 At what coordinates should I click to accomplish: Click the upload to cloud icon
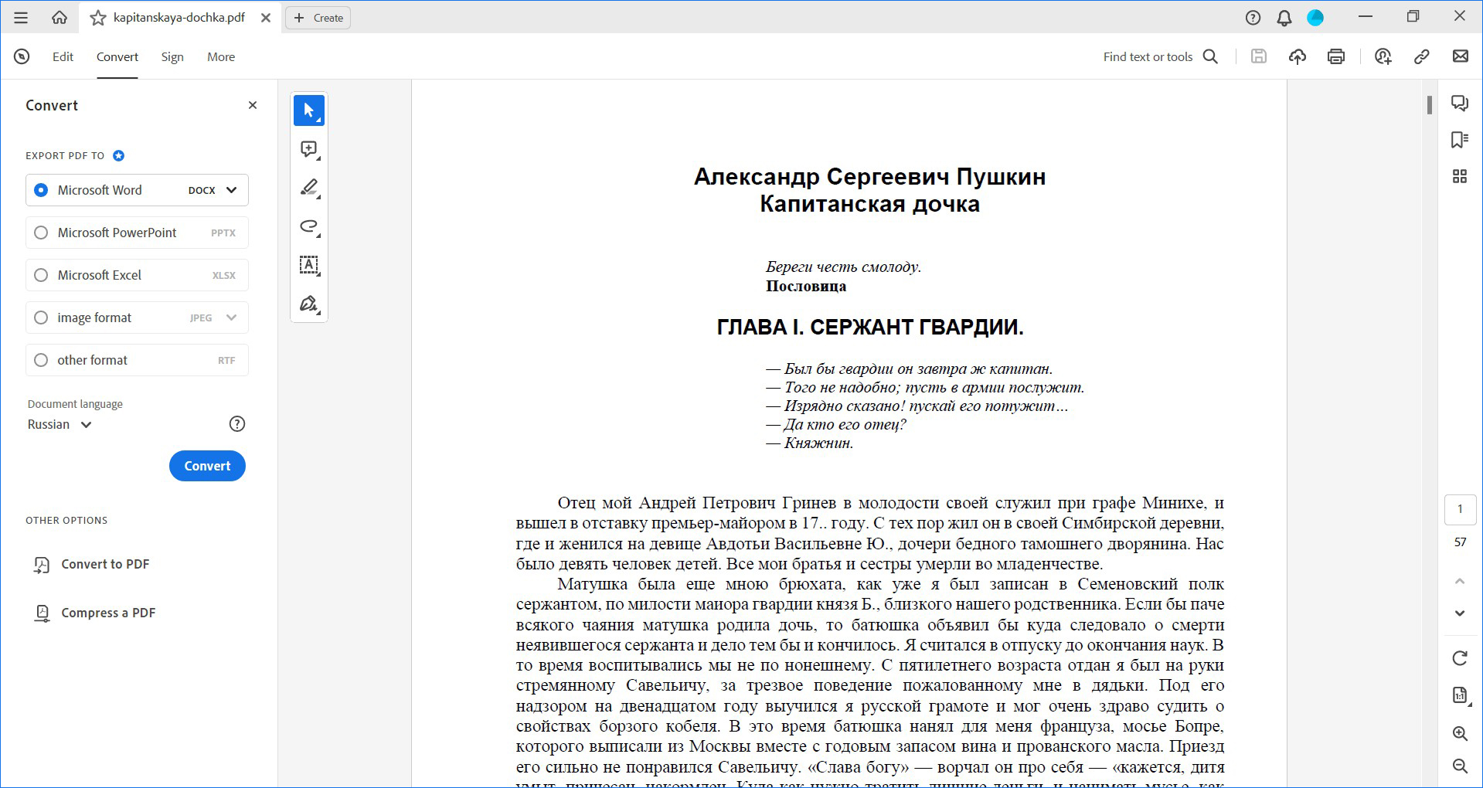(1298, 56)
